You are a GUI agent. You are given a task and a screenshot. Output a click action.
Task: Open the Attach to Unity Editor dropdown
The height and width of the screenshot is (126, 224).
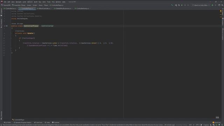click(x=201, y=5)
